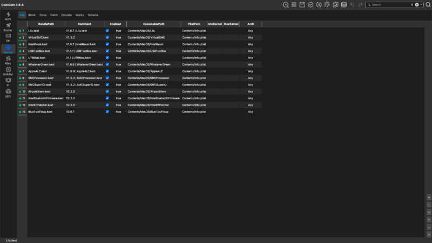Select comment cell 'V1.8.9 | AppleALC.kext'
The height and width of the screenshot is (243, 432).
point(84,71)
